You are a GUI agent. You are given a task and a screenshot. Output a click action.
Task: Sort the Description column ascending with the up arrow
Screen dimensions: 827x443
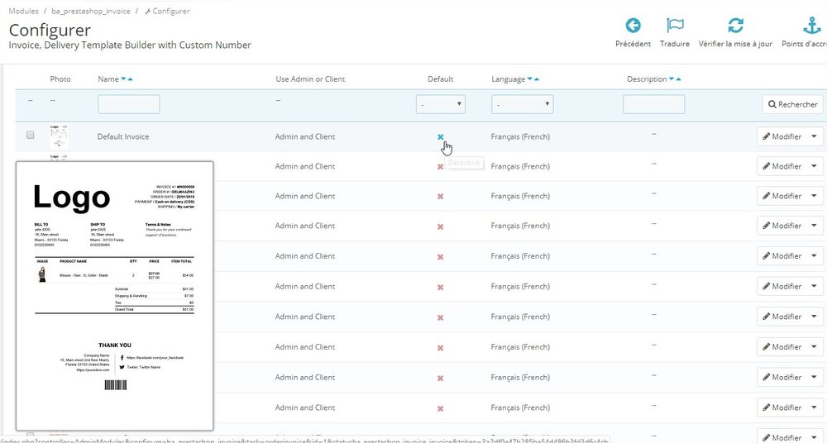click(x=678, y=79)
